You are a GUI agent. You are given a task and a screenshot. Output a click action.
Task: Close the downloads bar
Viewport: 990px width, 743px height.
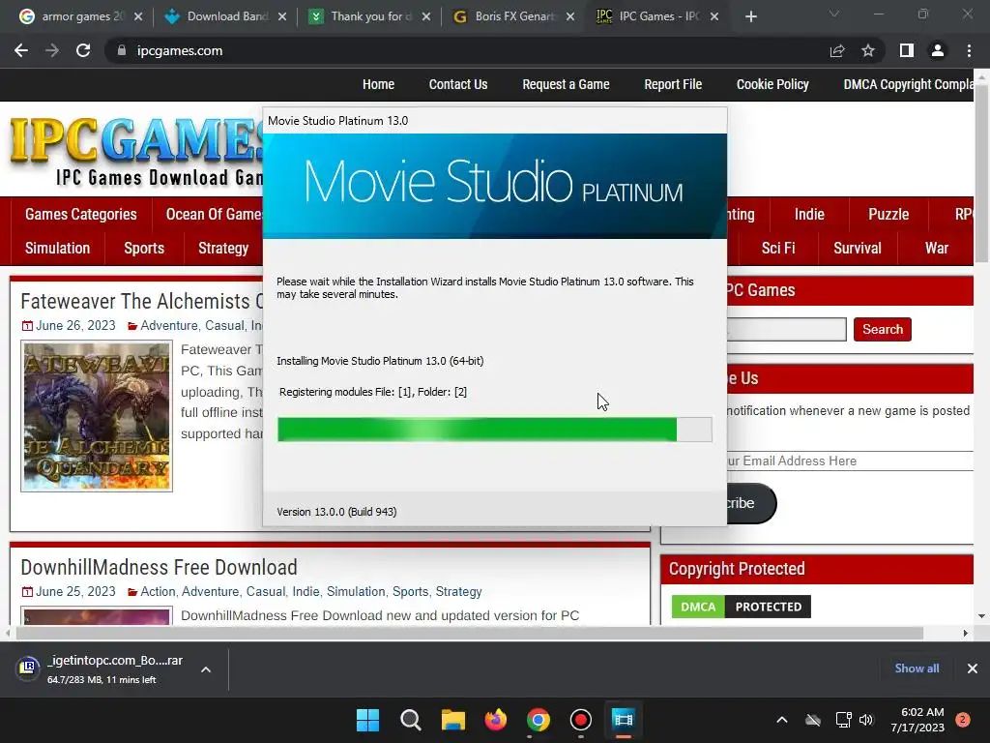pos(973,669)
